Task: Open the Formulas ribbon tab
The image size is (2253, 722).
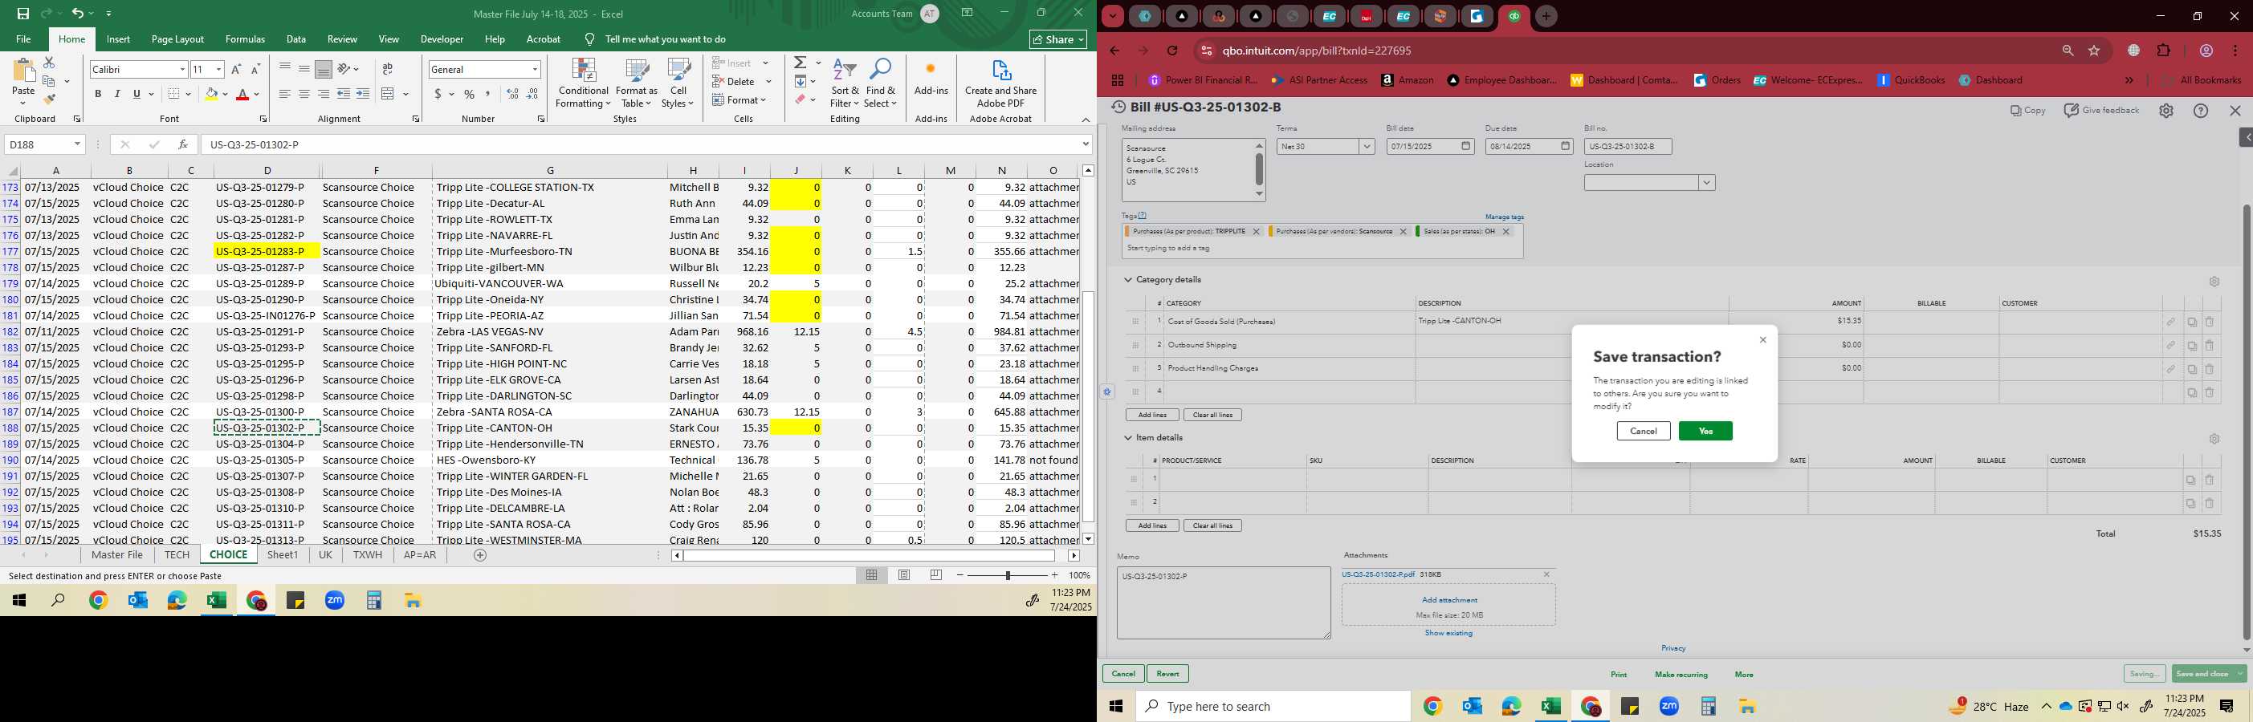Action: coord(245,39)
